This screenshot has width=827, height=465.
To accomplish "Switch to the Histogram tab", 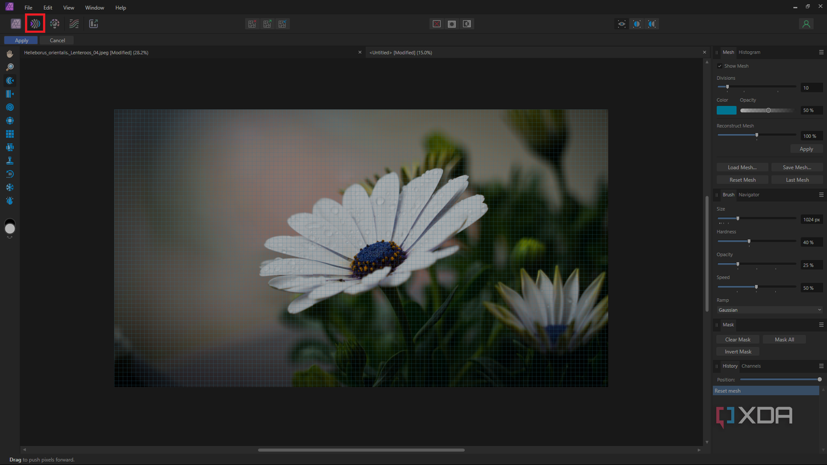I will [x=749, y=52].
